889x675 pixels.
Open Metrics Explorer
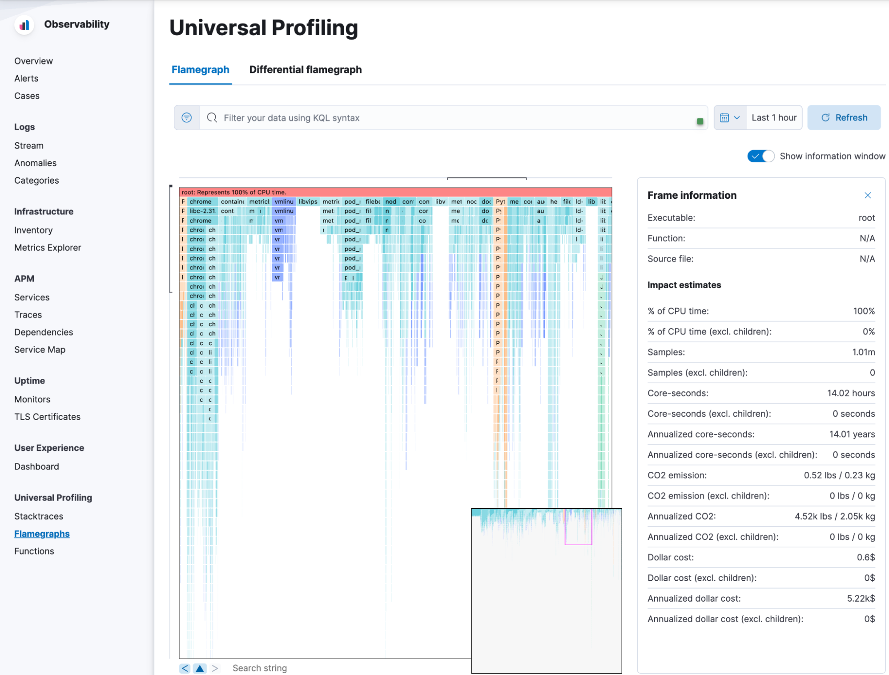click(x=48, y=247)
